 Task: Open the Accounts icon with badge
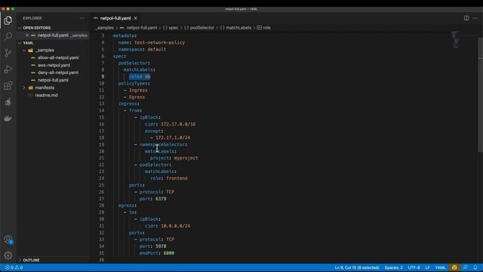(8, 240)
